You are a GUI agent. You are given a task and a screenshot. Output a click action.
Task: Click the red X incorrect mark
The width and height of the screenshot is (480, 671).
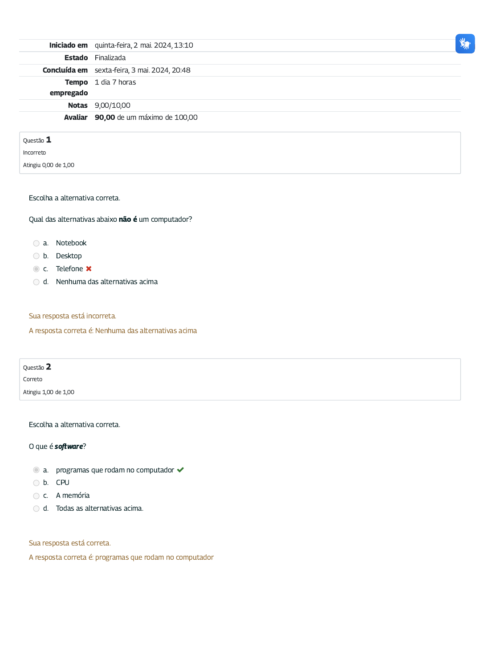coord(89,269)
